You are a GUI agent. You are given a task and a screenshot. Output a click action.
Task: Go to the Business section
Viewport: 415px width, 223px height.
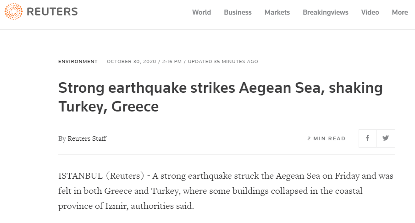click(238, 12)
